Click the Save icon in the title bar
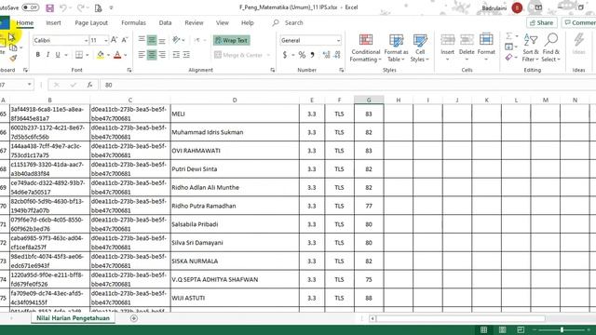The height and width of the screenshot is (335, 596). click(49, 7)
